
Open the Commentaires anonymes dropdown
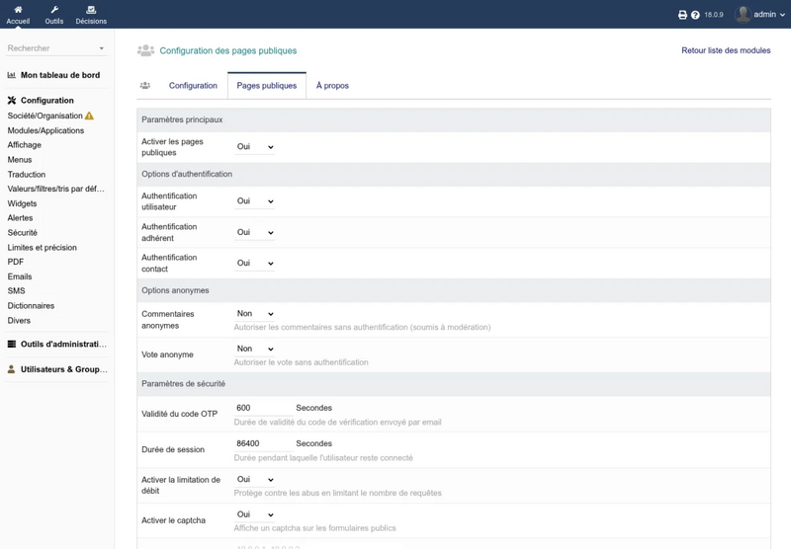pos(255,313)
